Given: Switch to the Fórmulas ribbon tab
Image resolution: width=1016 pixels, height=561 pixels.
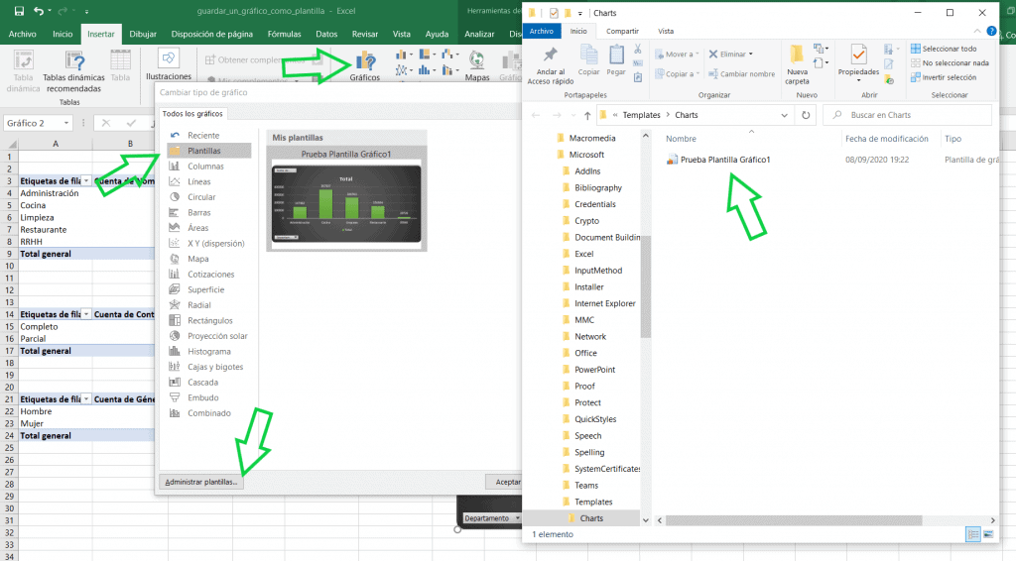Looking at the screenshot, I should pos(284,34).
